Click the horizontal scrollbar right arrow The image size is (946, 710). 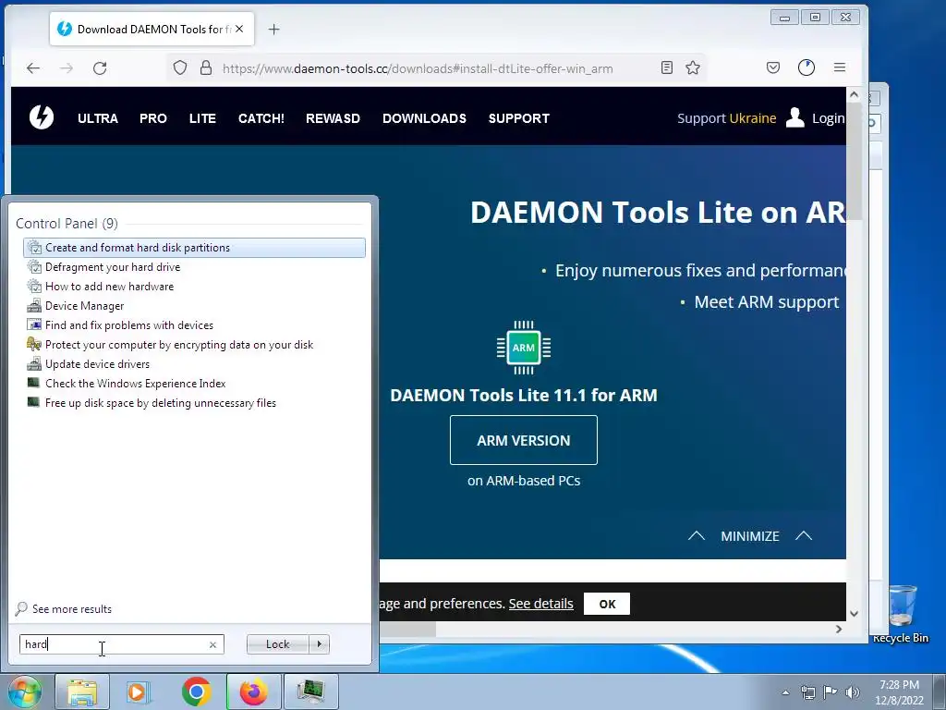tap(839, 629)
